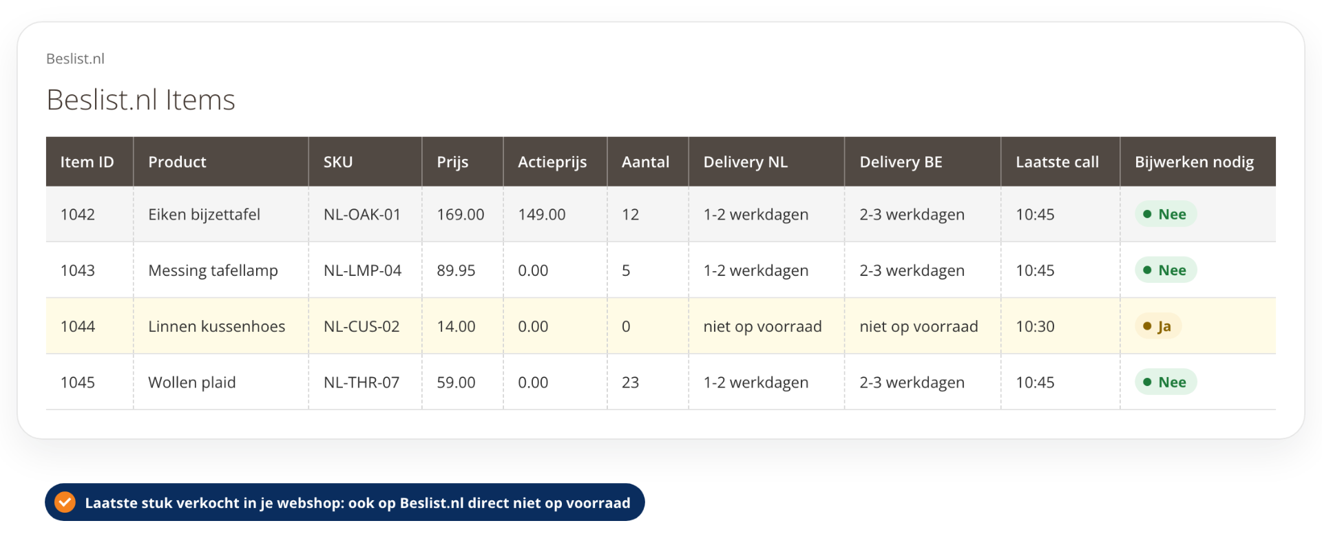
Task: Click the Beslist.nl Items heading
Action: 140,100
